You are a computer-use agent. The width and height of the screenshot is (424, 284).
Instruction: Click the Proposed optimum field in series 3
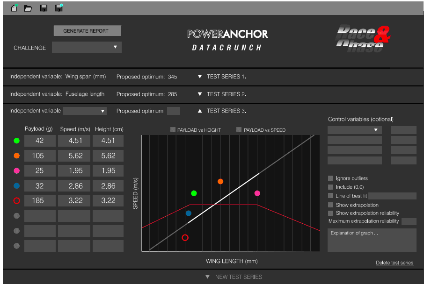[x=173, y=111]
